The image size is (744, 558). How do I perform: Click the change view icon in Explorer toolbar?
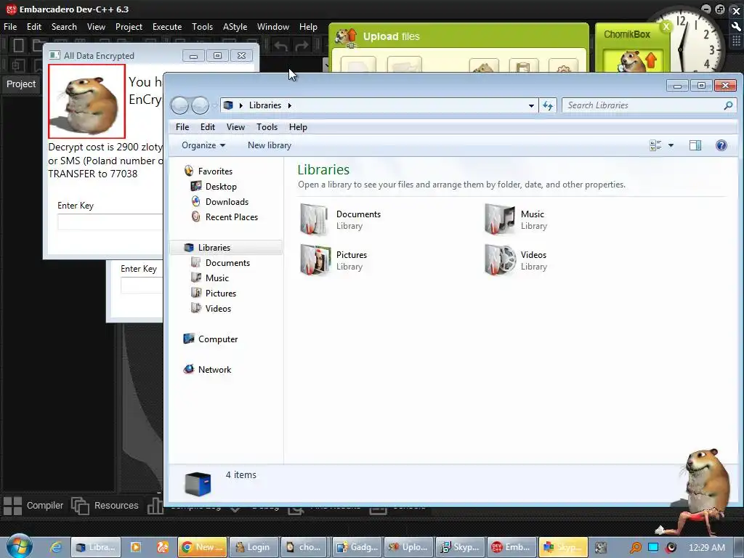click(655, 145)
